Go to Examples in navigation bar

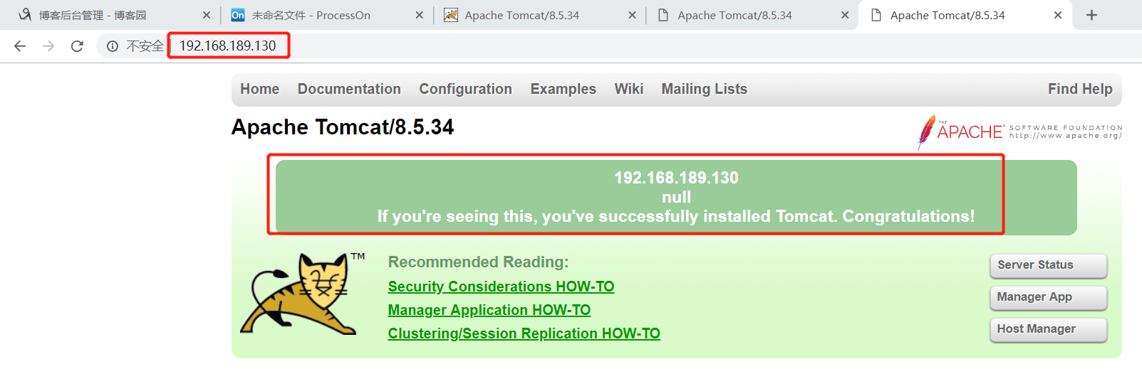click(x=563, y=89)
